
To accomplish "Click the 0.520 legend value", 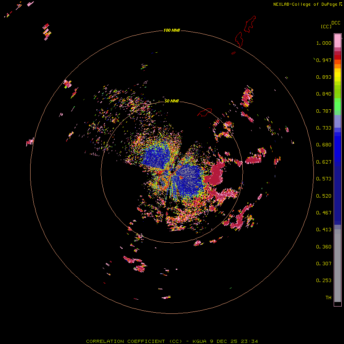I will coord(324,196).
